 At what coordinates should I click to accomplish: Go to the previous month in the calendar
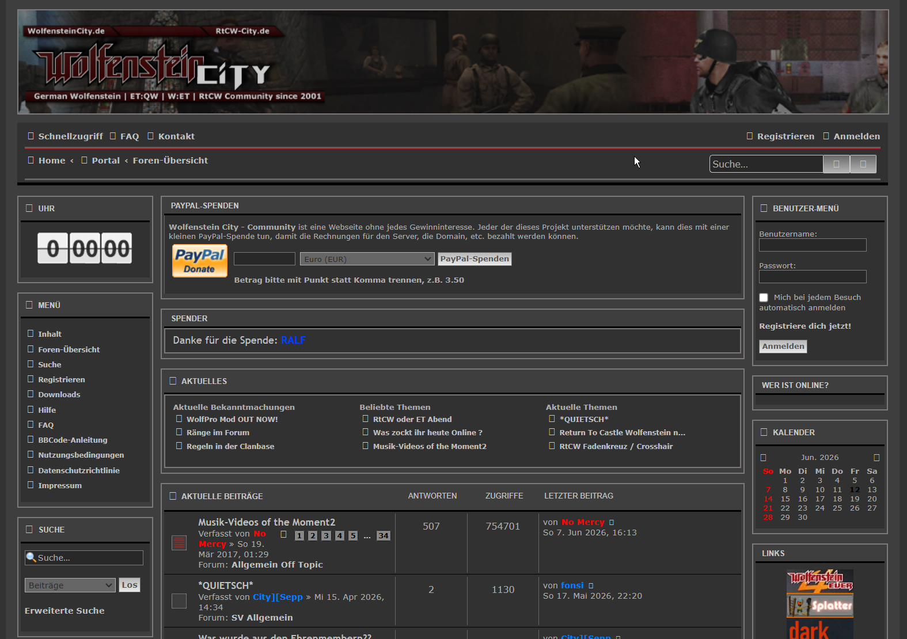tap(763, 458)
